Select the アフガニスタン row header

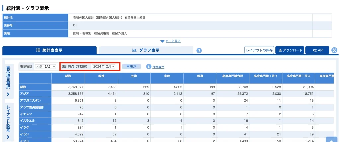tap(35, 100)
